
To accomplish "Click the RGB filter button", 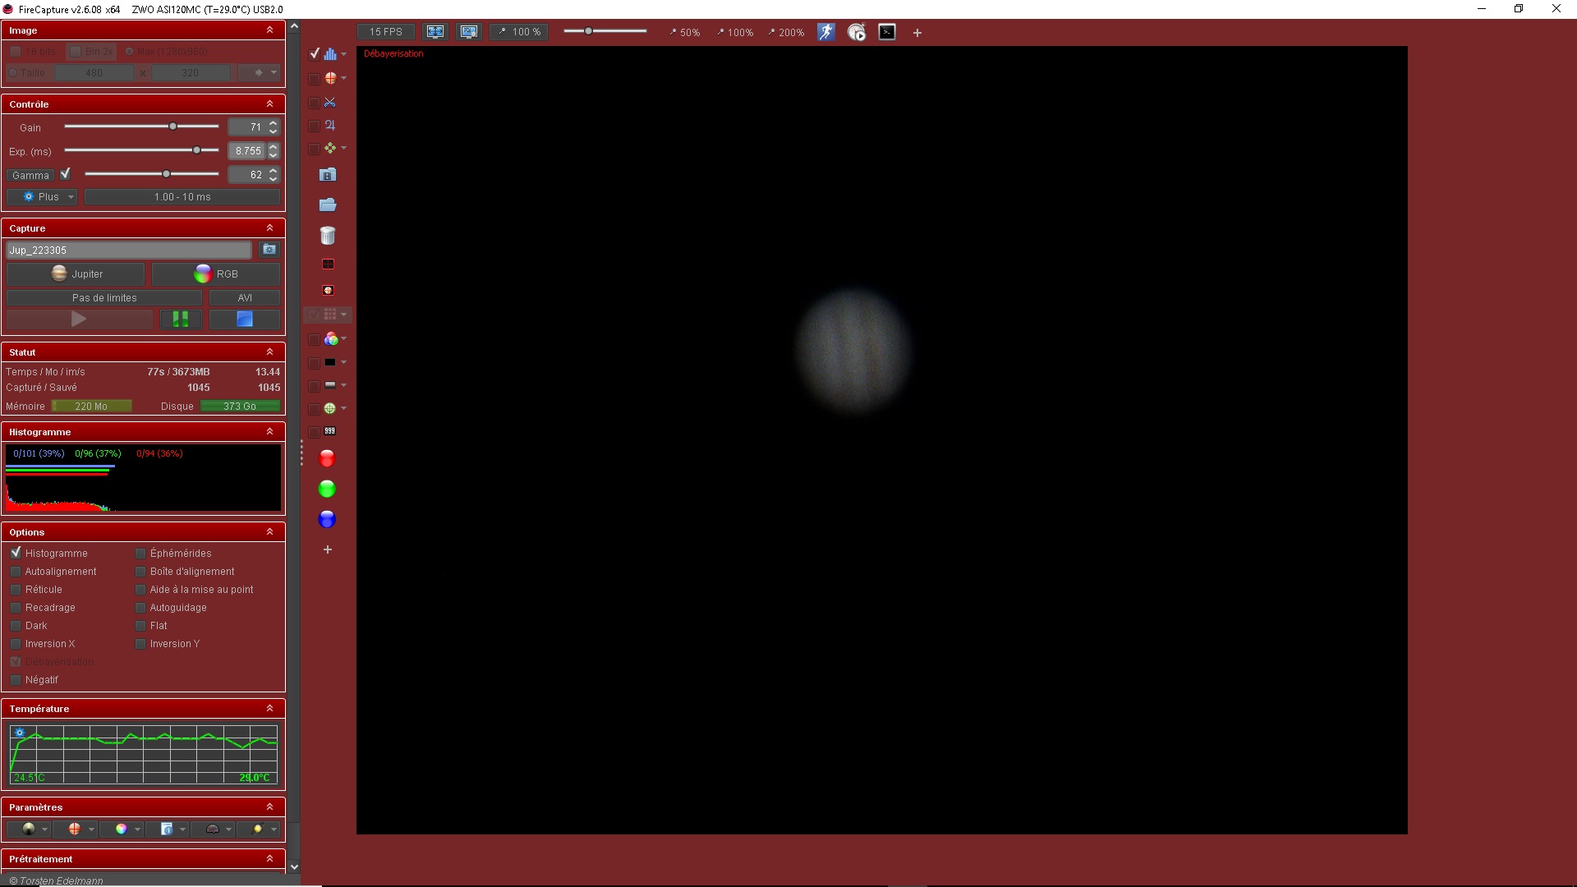I will point(216,274).
